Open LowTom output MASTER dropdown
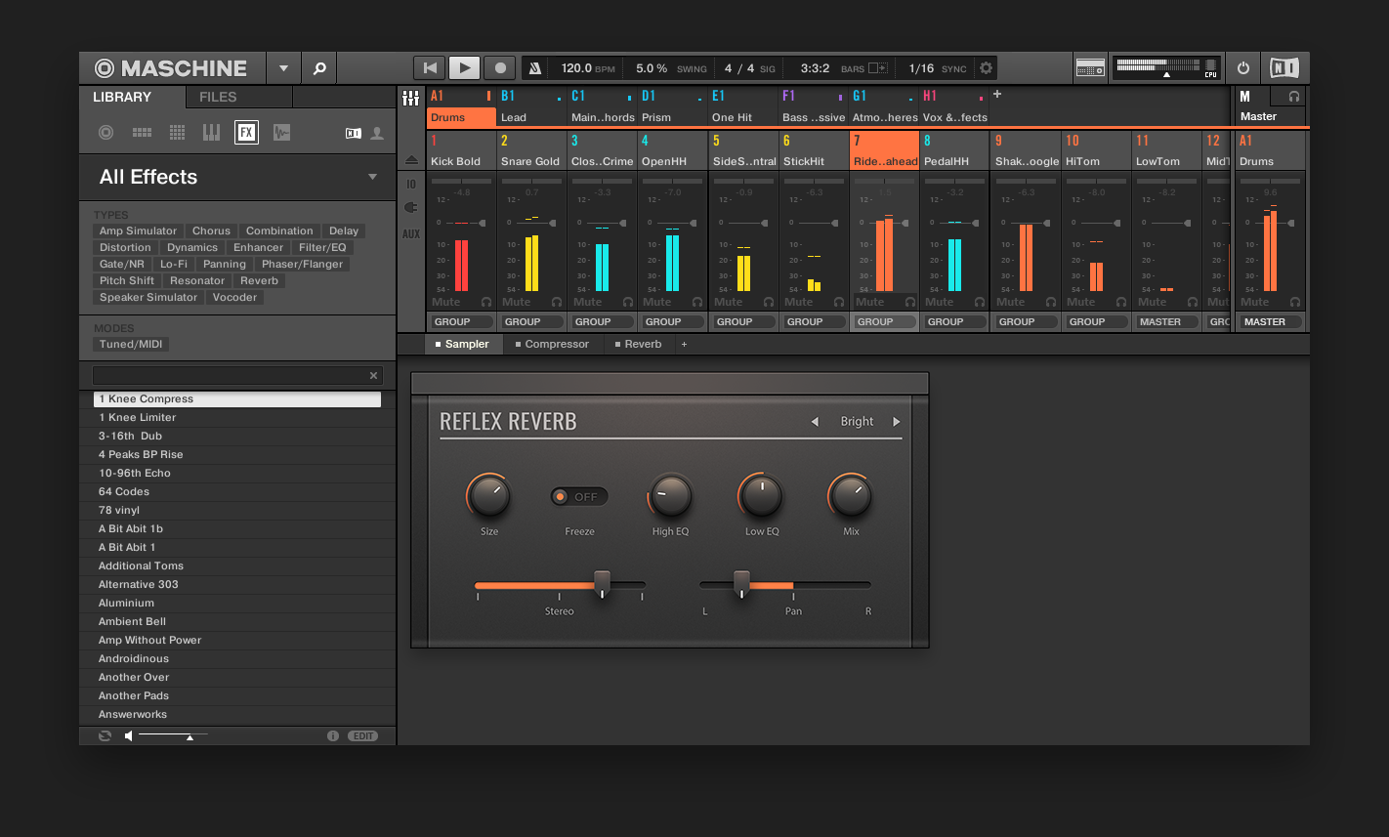The image size is (1389, 837). [x=1167, y=321]
